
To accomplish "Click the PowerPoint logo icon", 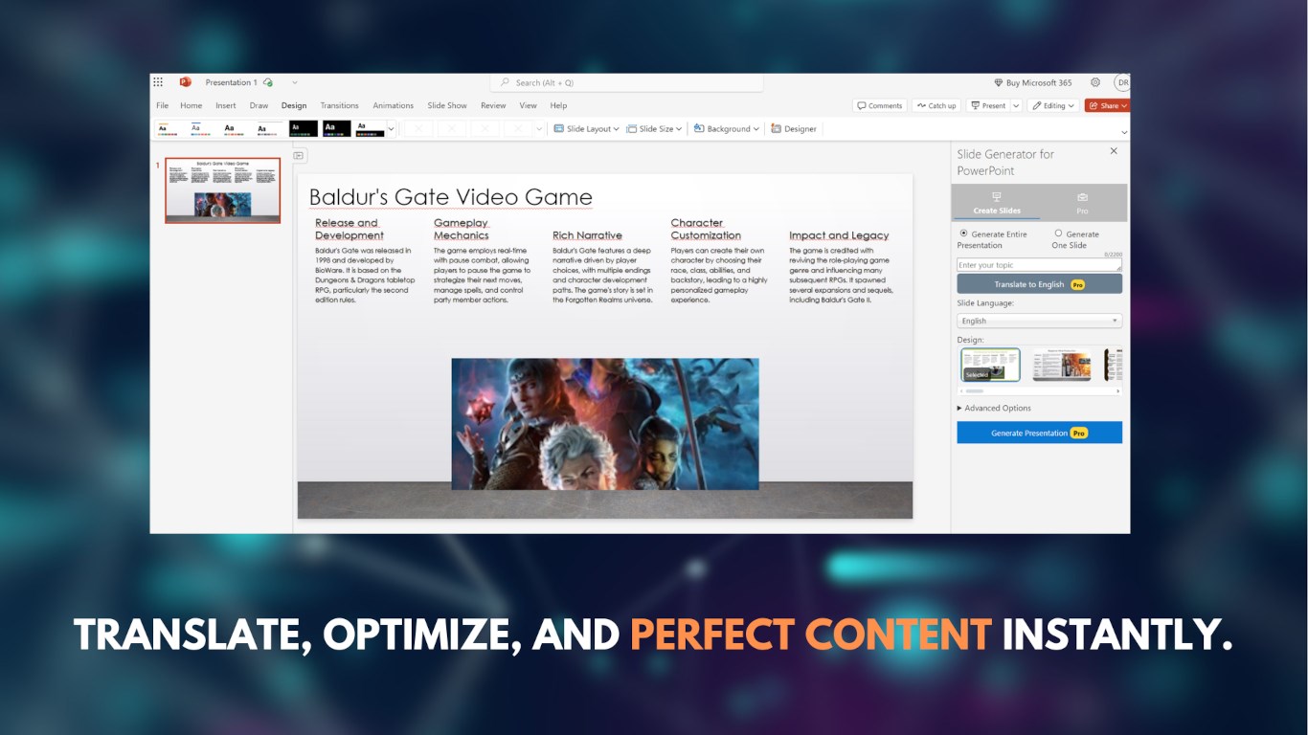I will 185,82.
